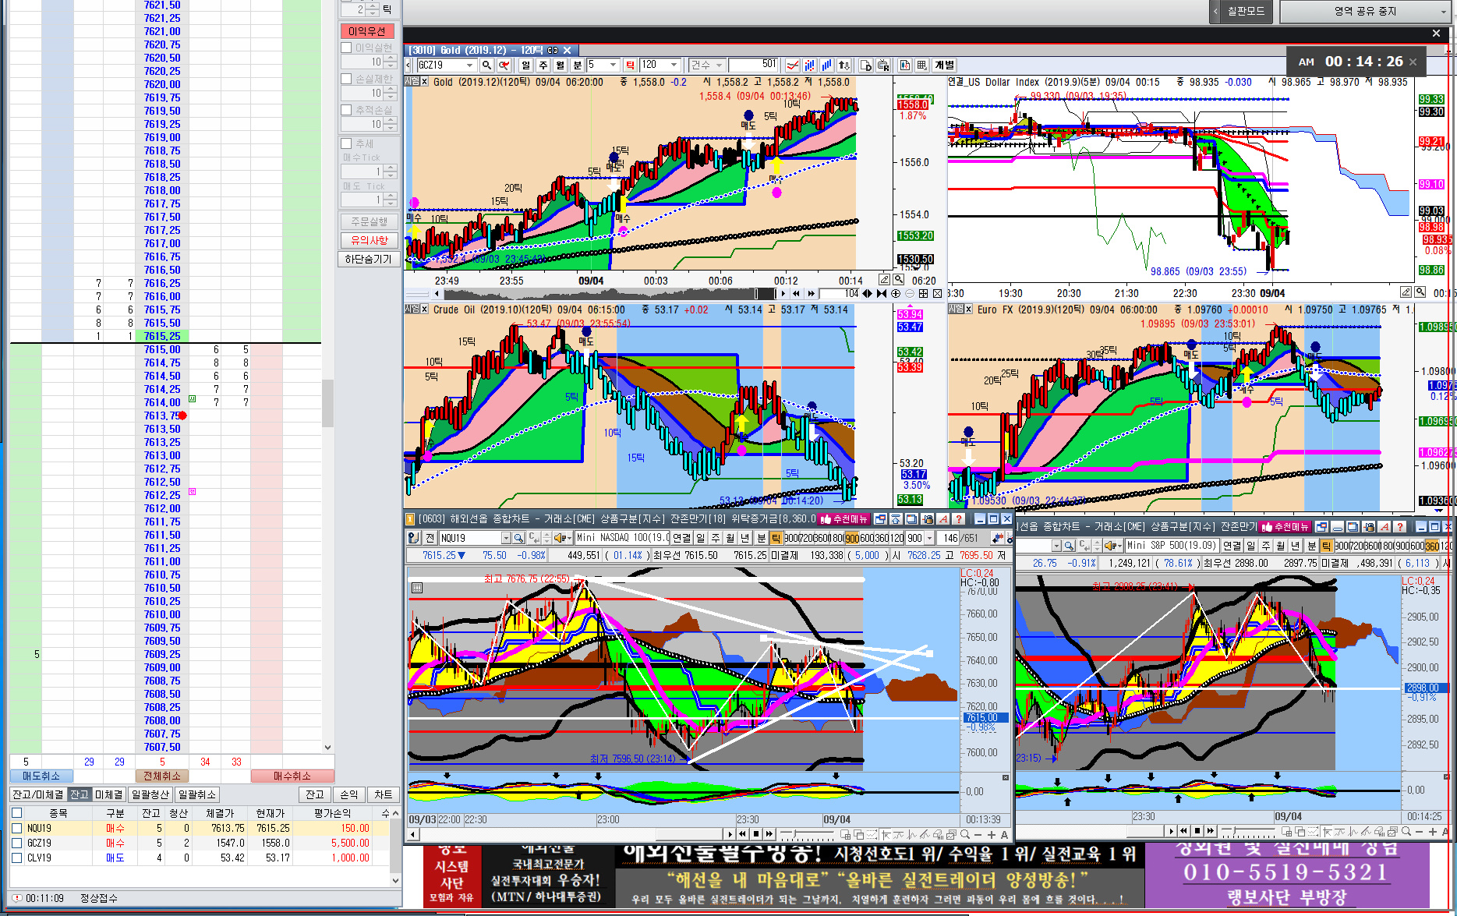Screen dimensions: 1457x916
Task: Click zoom magnifier at Gold chart bottom-right corner
Action: coord(899,279)
